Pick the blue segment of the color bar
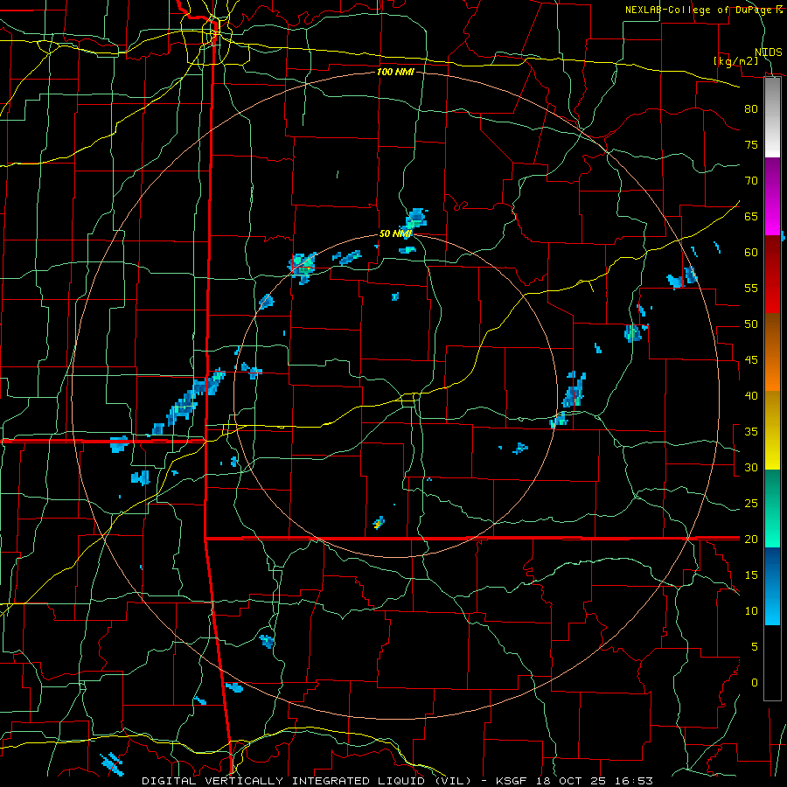 coord(772,586)
